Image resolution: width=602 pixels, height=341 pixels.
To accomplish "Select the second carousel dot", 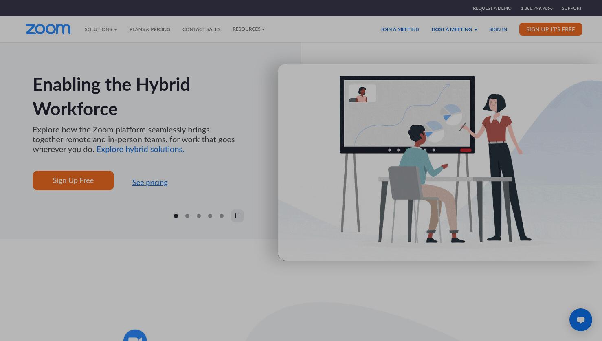I will [187, 216].
